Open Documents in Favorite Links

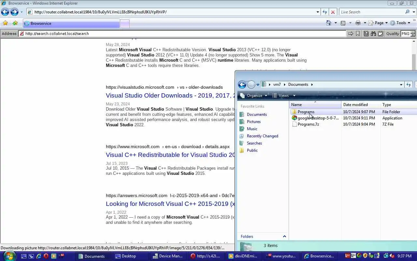pyautogui.click(x=257, y=115)
